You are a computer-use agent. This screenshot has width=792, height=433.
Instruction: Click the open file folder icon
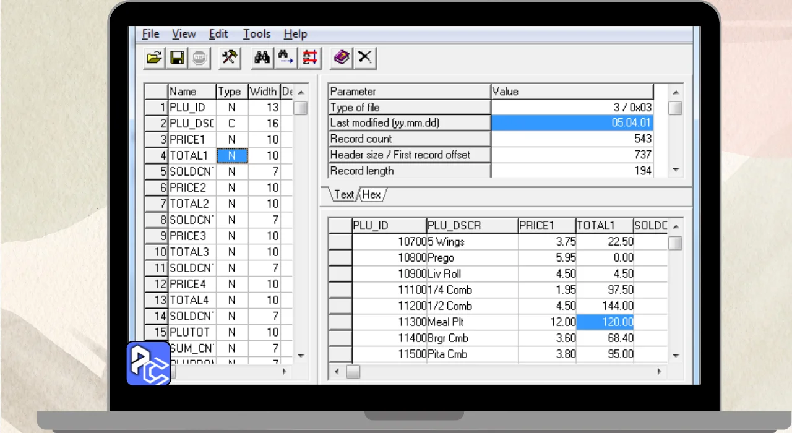coord(154,58)
